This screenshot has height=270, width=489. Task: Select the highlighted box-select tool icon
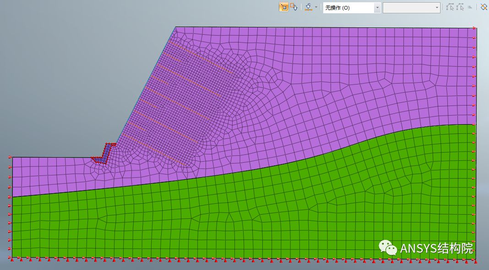point(283,7)
